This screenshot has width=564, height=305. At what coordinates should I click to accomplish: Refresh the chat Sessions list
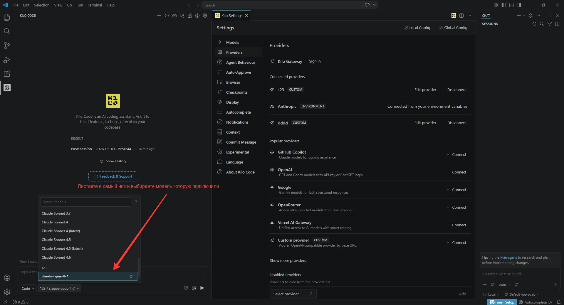534,24
